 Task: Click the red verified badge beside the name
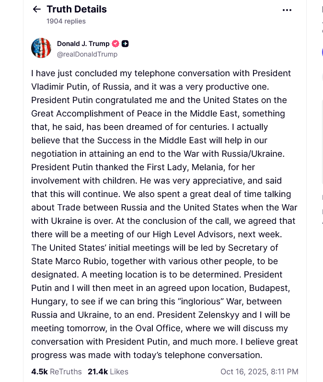pos(115,44)
